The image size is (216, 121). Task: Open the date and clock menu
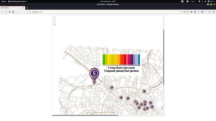click(x=108, y=1)
